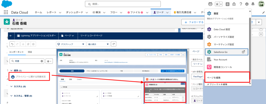This screenshot has width=266, height=104.
Task: Click the Salesforce cloud logo
Action: pos(6,4)
